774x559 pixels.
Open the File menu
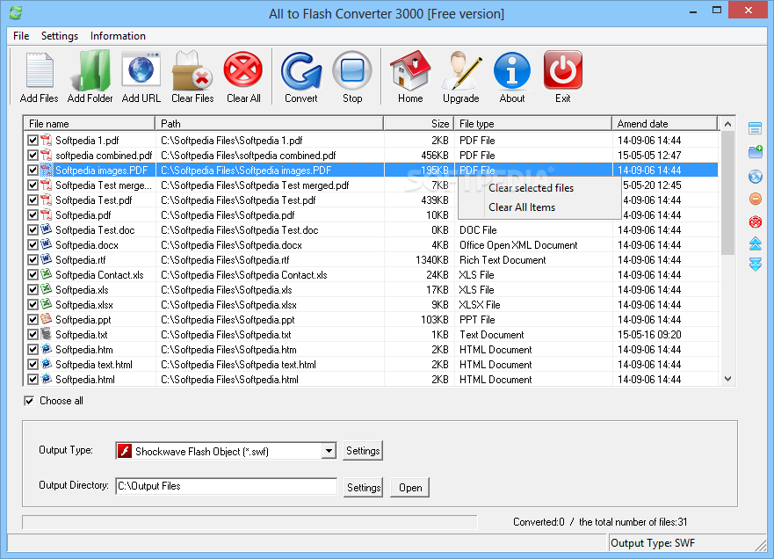pos(21,36)
